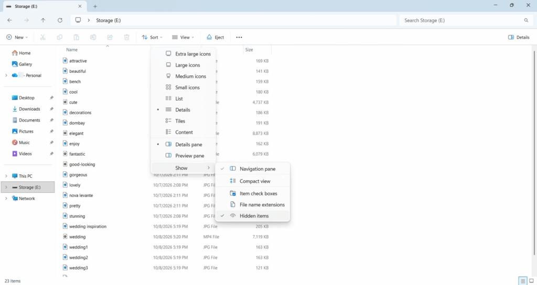Select the List view layout
Screen dimensions: 537x285
pos(184,98)
